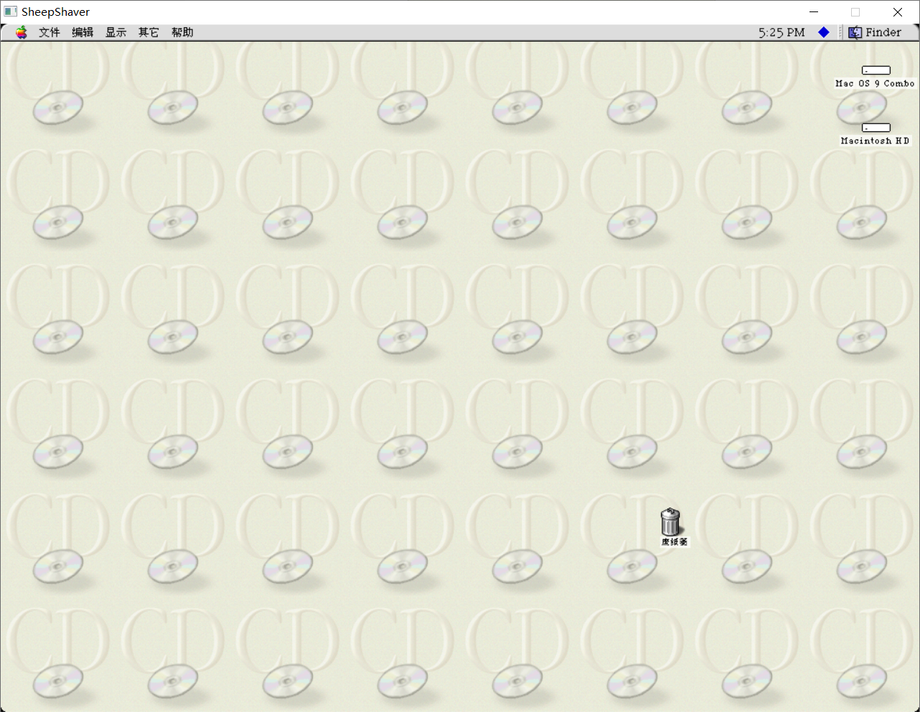Click the blue diamond indicator on the menu bar
This screenshot has width=920, height=712.
(x=823, y=32)
